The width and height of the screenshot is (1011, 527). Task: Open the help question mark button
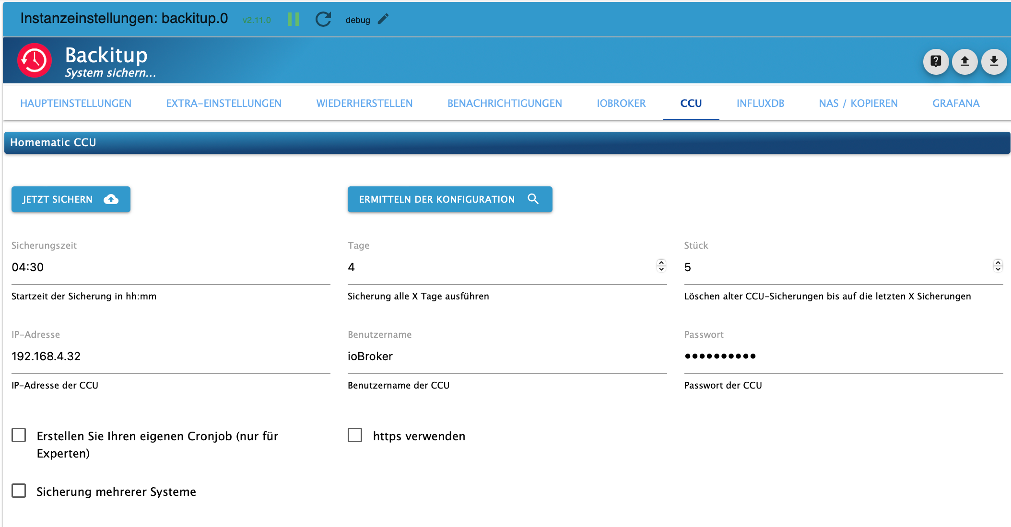[x=935, y=61]
